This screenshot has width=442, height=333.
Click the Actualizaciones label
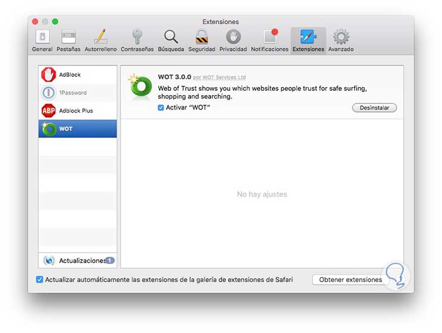[82, 260]
